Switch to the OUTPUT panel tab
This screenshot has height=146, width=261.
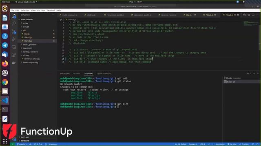[77, 73]
